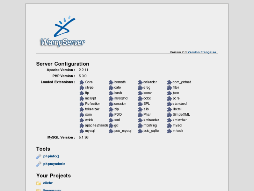Click the puzzle icon beside mysqlnd
The image size is (254, 191).
[x=111, y=98]
